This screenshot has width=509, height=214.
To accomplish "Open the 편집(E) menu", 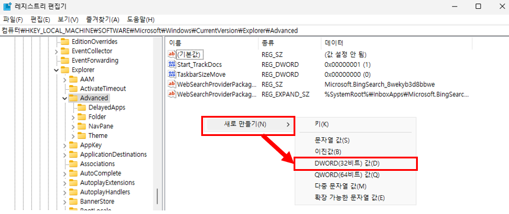I will click(x=40, y=20).
